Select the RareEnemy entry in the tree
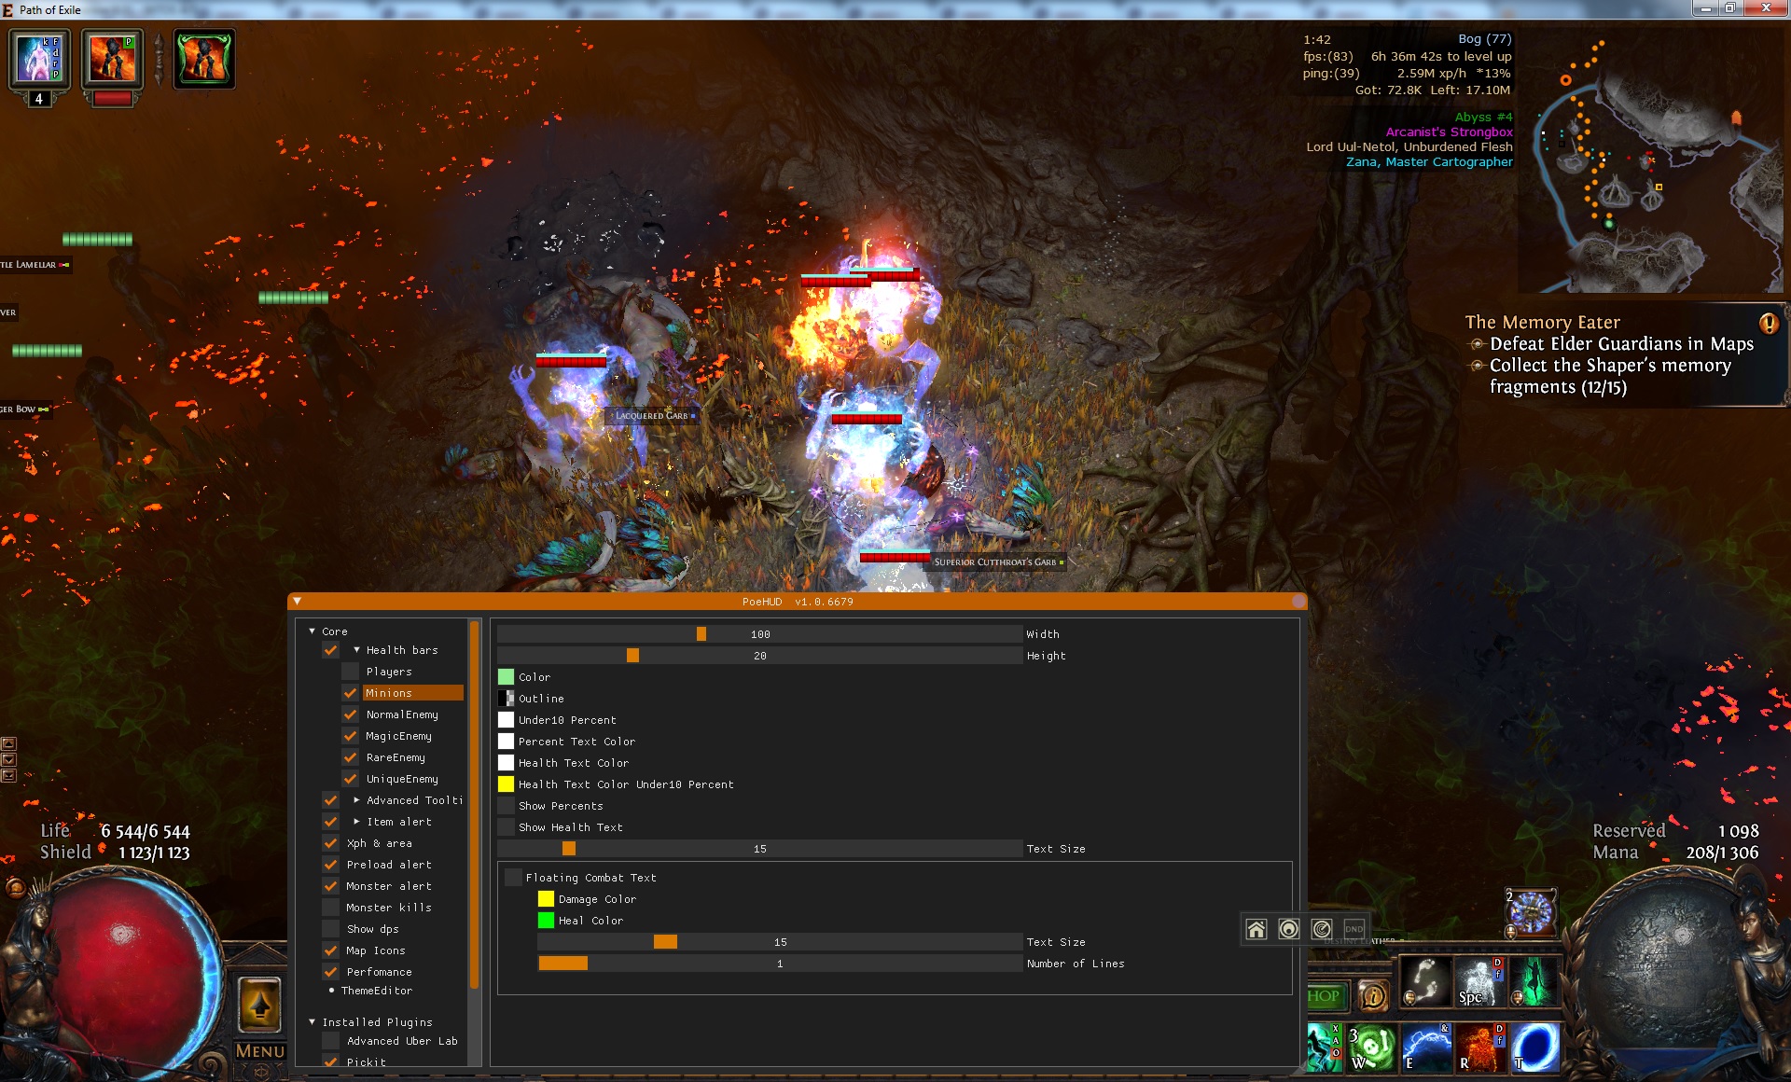1791x1082 pixels. pyautogui.click(x=396, y=757)
